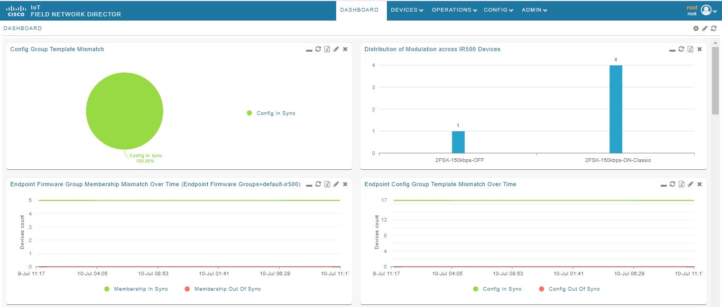Refresh the Config Group Template Mismatch dashlet

pos(318,49)
